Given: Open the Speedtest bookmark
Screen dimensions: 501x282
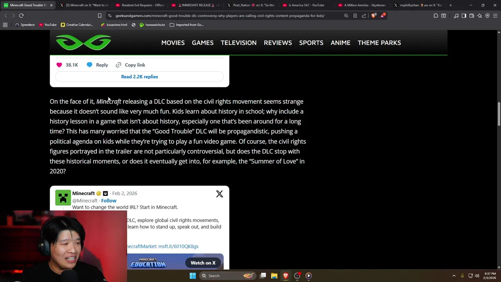Looking at the screenshot, I should click(x=25, y=25).
